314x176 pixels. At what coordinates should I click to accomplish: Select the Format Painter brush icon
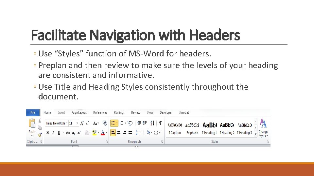pos(40,135)
